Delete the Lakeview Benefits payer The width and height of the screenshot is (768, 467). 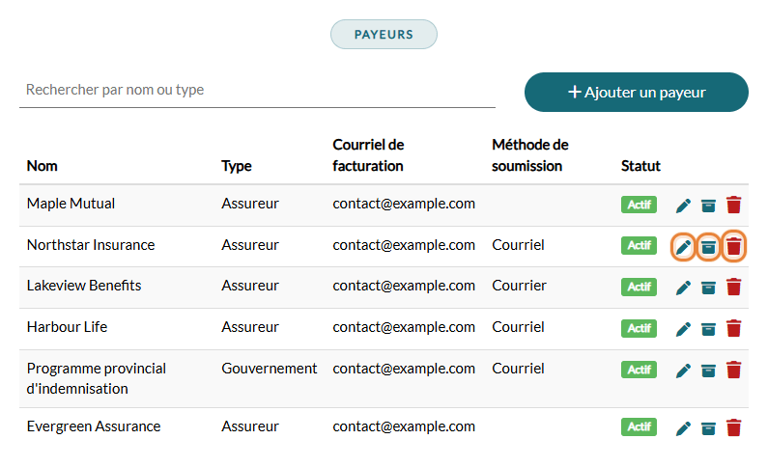click(x=734, y=287)
